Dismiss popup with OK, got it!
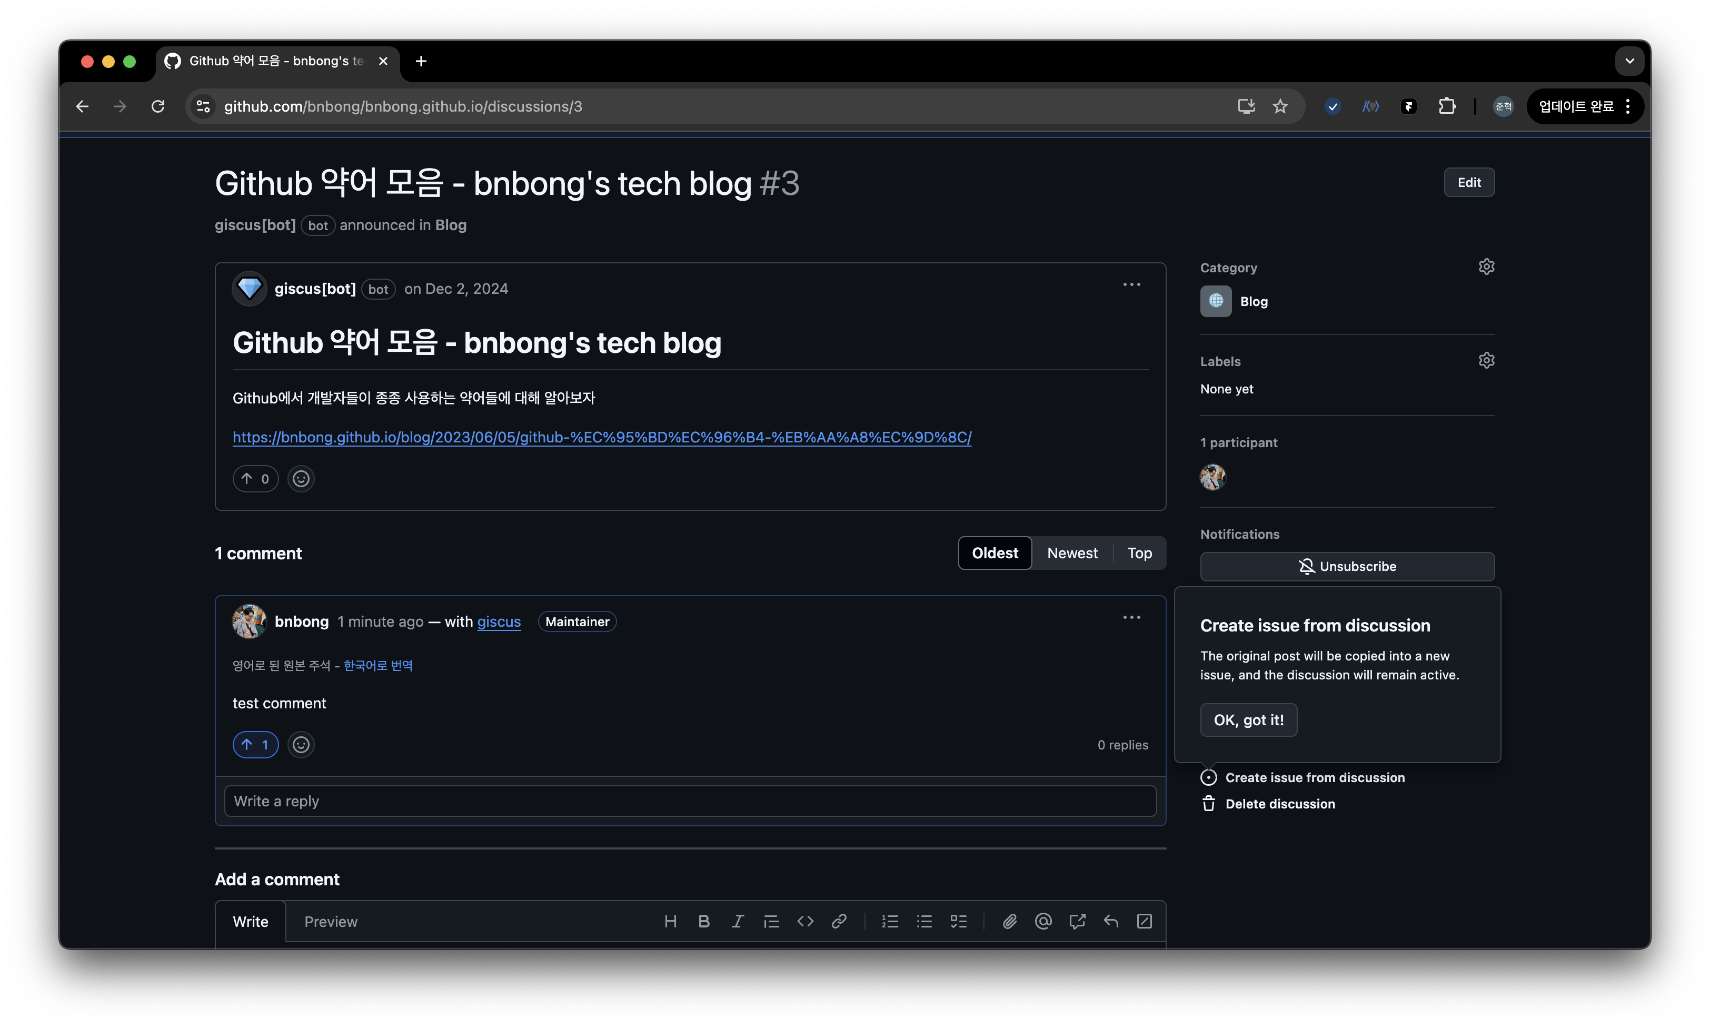The image size is (1710, 1027). click(x=1249, y=720)
